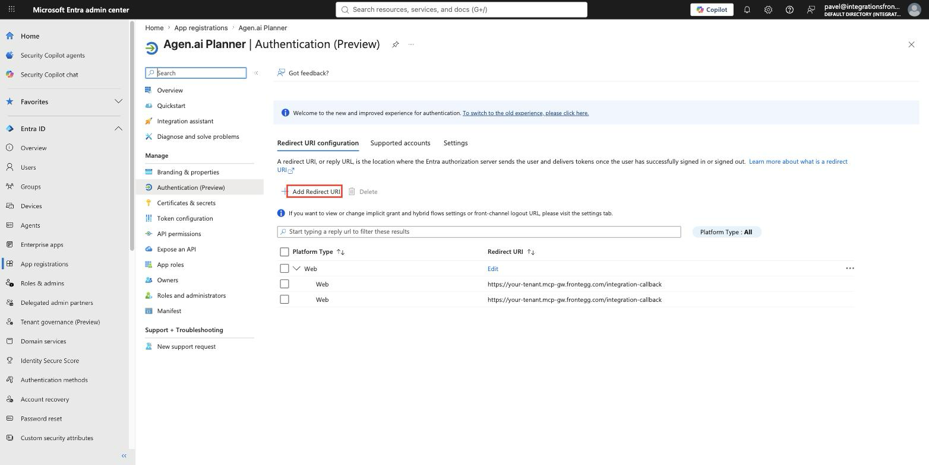The image size is (929, 465).
Task: Open the notifications bell icon
Action: point(747,9)
